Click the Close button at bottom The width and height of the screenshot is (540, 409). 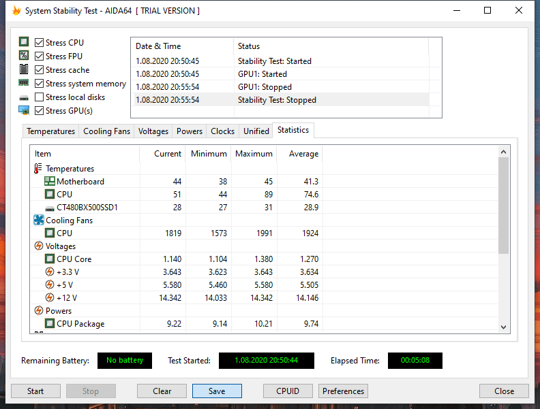click(504, 391)
